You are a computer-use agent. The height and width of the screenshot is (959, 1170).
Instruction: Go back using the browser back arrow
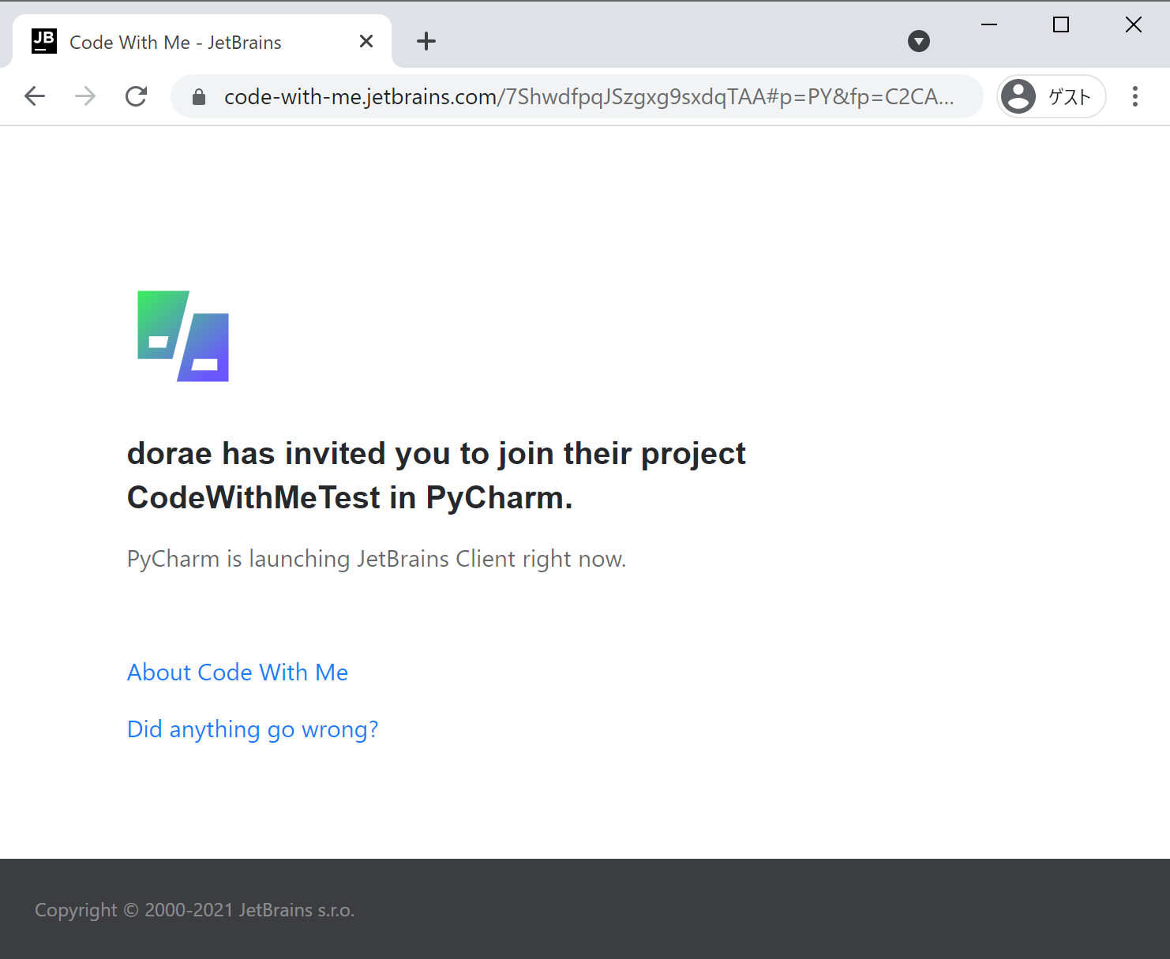click(35, 96)
